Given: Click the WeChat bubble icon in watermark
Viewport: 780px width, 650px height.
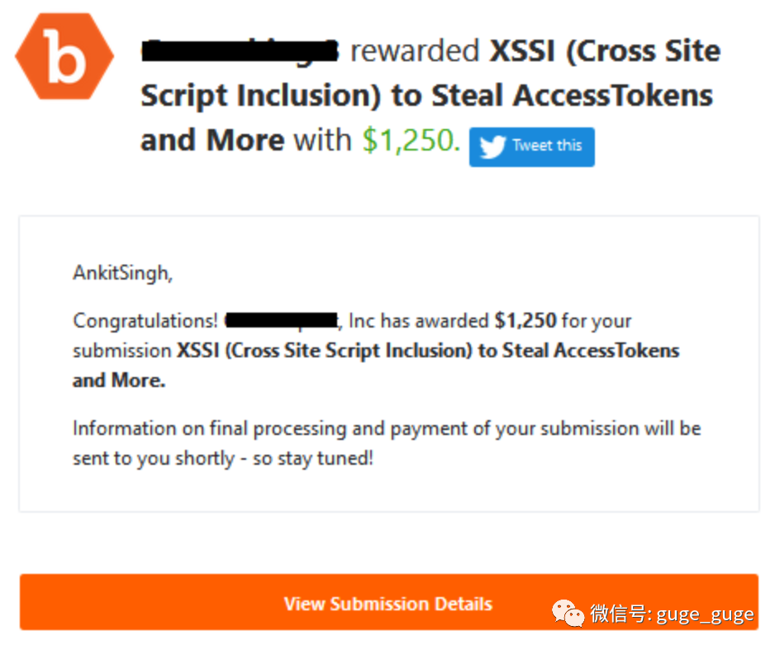Looking at the screenshot, I should pos(568,614).
